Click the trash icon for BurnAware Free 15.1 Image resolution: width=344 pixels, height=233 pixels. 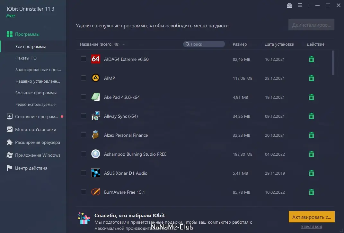point(311,192)
